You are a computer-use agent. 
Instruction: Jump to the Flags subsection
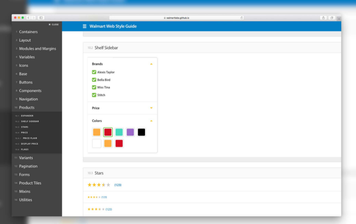pyautogui.click(x=24, y=149)
